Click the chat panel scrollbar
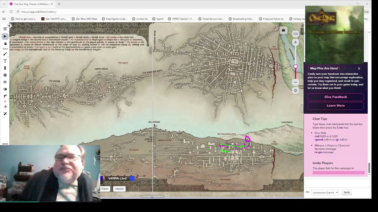This screenshot has width=378, height=212. tap(369, 169)
